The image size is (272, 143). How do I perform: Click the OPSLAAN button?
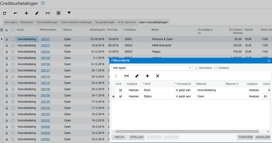click(137, 137)
